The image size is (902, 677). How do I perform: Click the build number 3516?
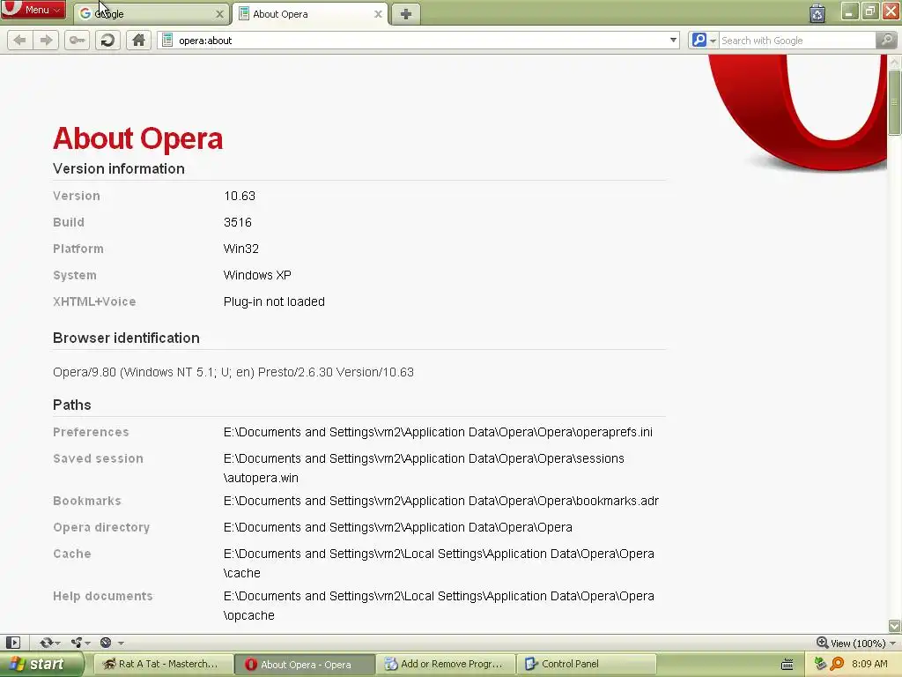238,222
